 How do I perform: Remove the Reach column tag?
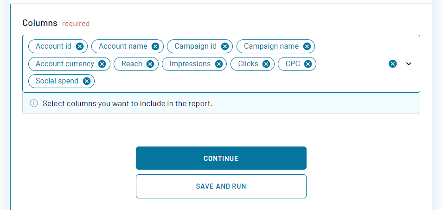click(150, 64)
